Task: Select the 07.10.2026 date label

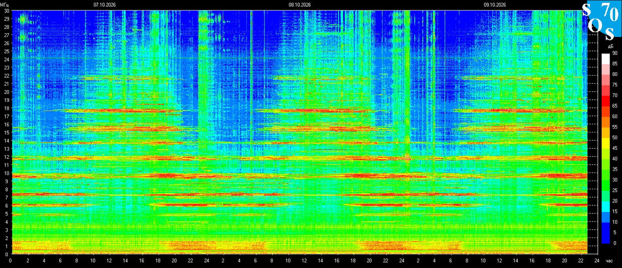Action: pyautogui.click(x=104, y=5)
